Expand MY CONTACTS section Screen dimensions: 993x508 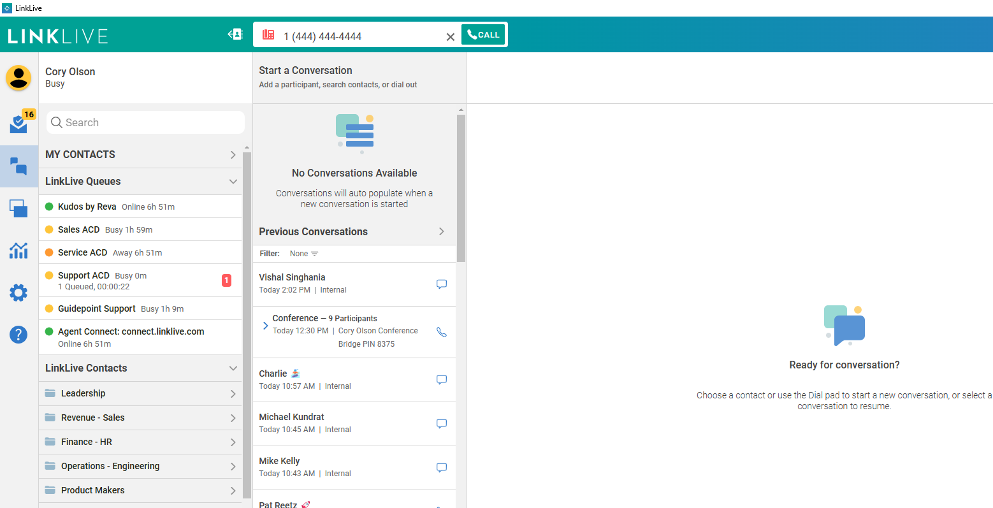click(233, 155)
